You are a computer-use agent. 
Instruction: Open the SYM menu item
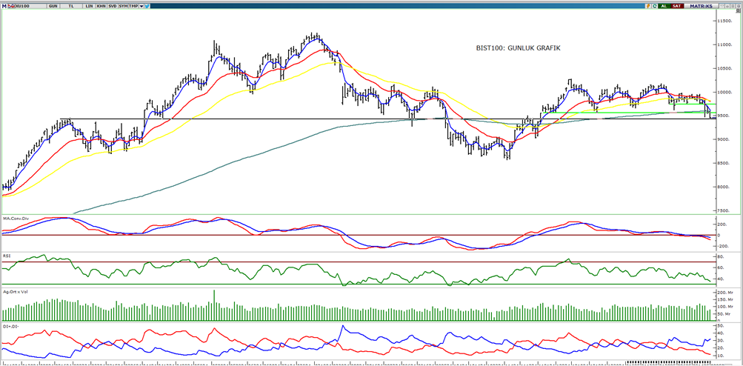pyautogui.click(x=123, y=6)
